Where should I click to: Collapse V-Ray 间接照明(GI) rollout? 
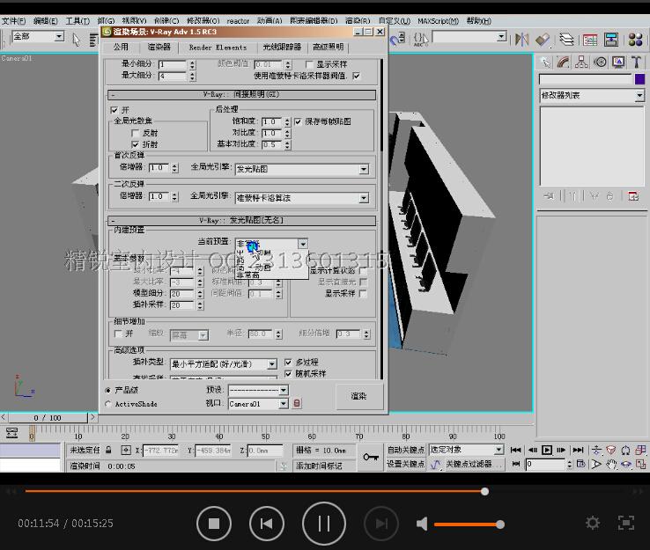click(x=241, y=95)
